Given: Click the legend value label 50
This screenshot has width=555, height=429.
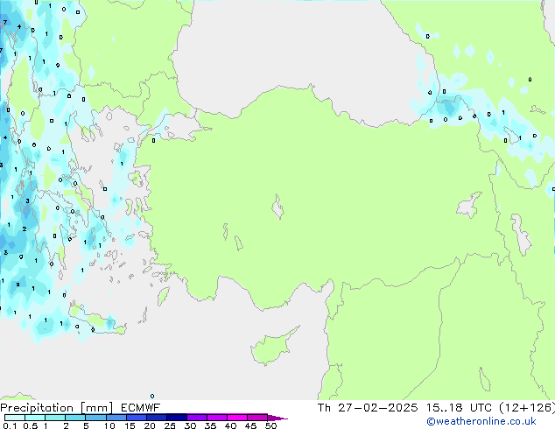Looking at the screenshot, I should 270,426.
